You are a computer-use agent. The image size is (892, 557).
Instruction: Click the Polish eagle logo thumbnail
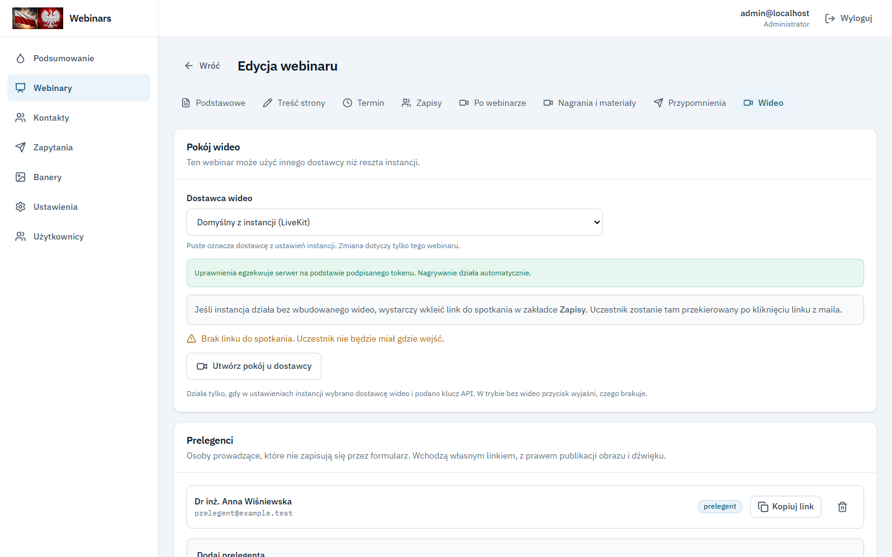pos(50,19)
